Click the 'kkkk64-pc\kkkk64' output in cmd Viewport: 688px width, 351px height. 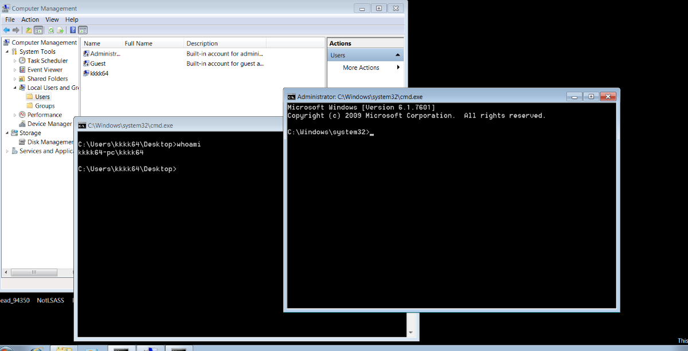pyautogui.click(x=111, y=153)
